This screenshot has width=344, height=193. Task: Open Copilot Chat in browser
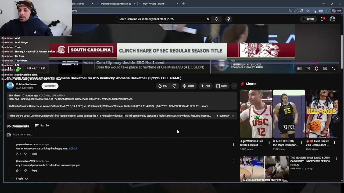[x=336, y=11]
